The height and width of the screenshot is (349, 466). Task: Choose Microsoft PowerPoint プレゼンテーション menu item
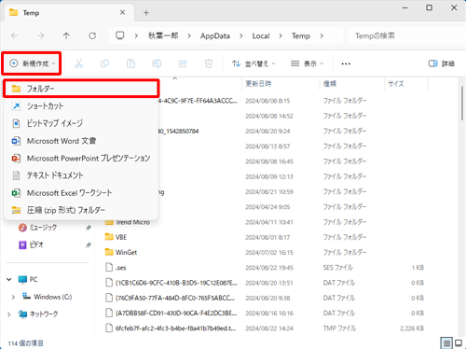coord(81,159)
